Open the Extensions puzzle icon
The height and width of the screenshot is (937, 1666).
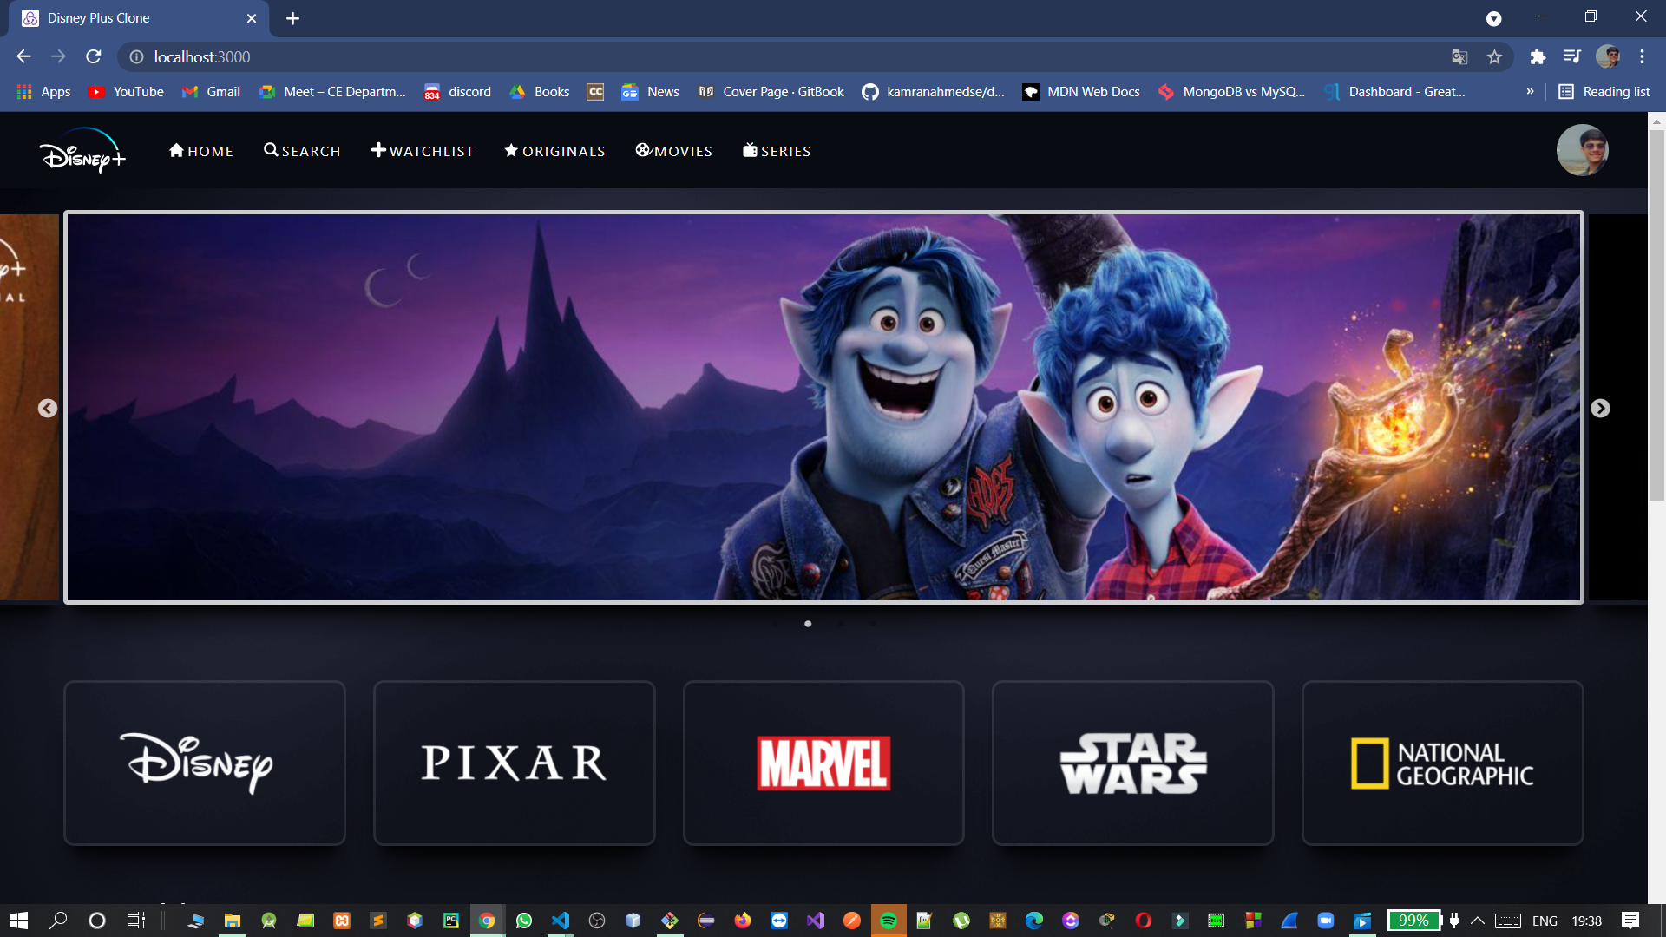click(1538, 56)
